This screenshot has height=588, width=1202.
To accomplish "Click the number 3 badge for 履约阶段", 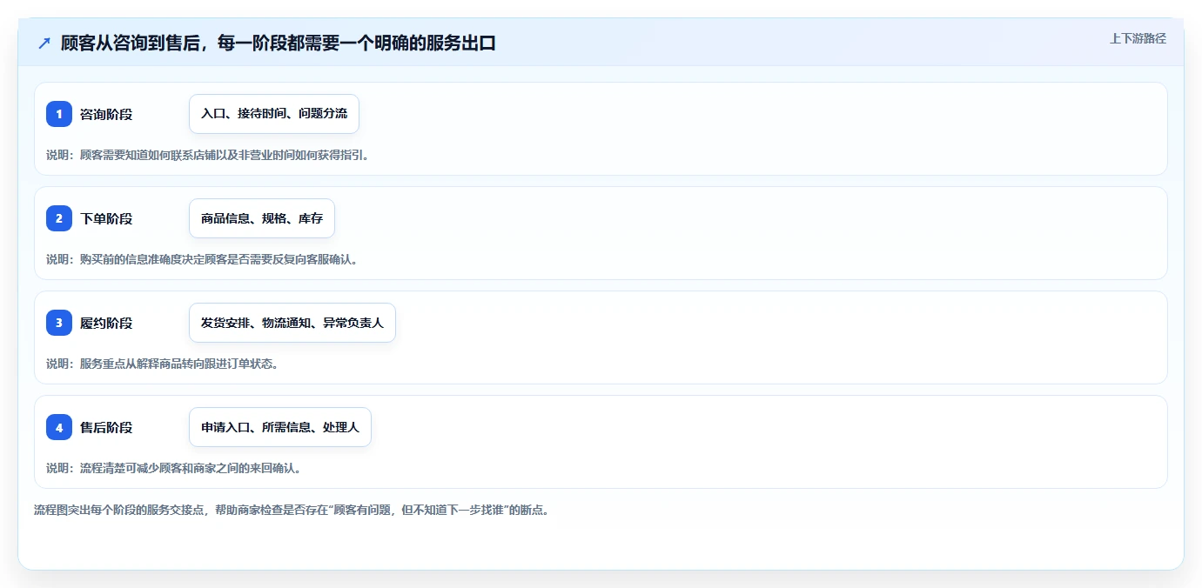I will coord(59,323).
